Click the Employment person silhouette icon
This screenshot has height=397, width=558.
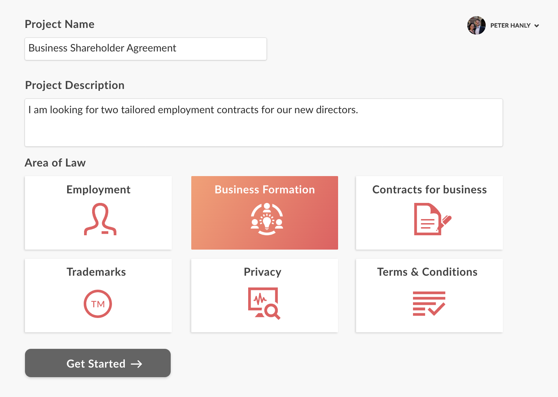100,219
